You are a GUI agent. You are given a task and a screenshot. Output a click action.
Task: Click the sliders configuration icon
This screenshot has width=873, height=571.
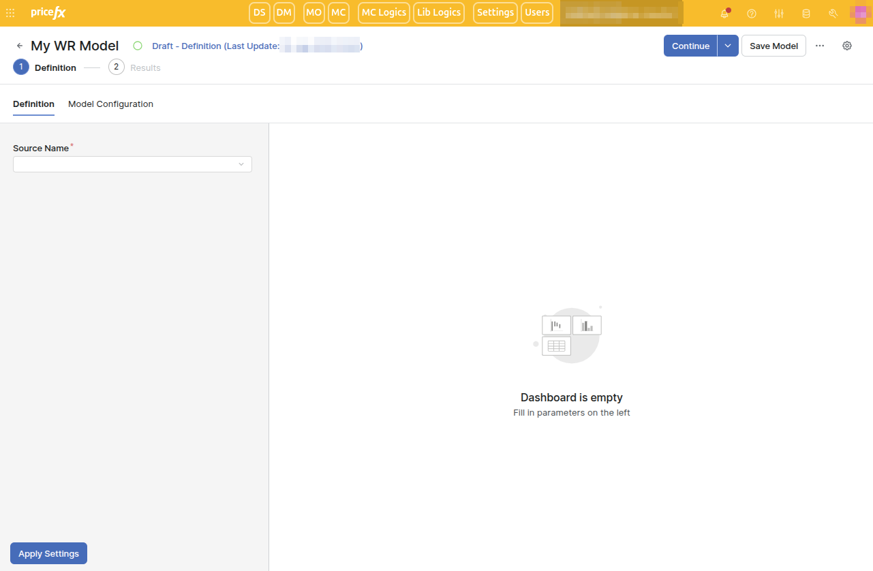(x=779, y=14)
